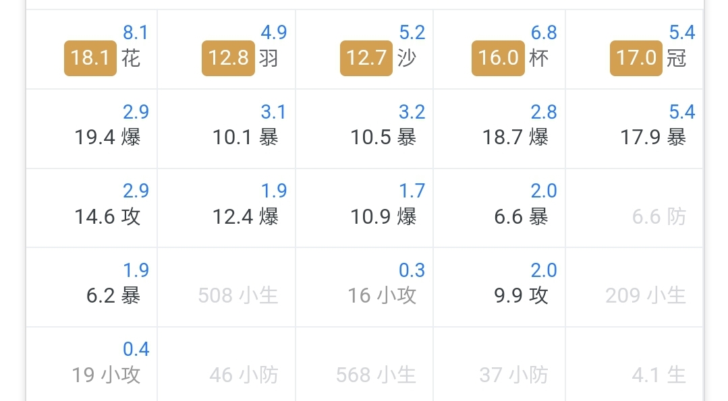Click the greyed 209 小生 entry
This screenshot has height=401, width=728.
pyautogui.click(x=646, y=295)
